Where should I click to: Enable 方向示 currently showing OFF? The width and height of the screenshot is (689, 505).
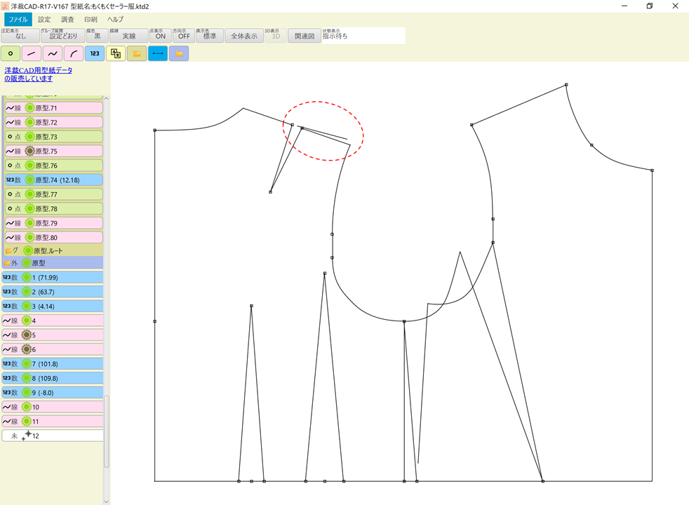click(183, 35)
